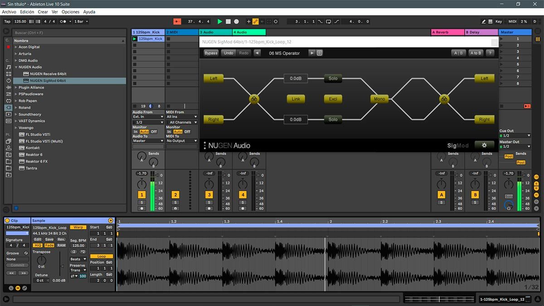The width and height of the screenshot is (544, 306).
Task: Open the NUGEN SigMod settings gear
Action: click(x=484, y=146)
